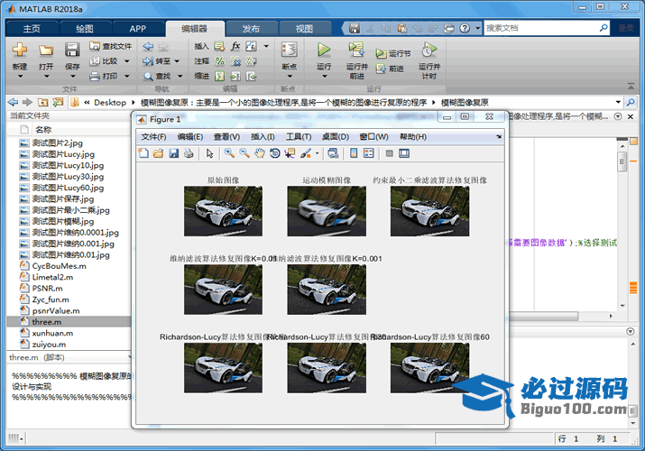
Task: Open the New button dropdown arrow
Action: [x=19, y=76]
